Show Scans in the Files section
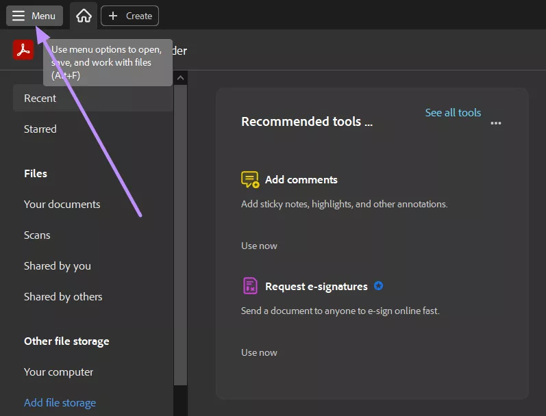The image size is (546, 416). [x=37, y=235]
